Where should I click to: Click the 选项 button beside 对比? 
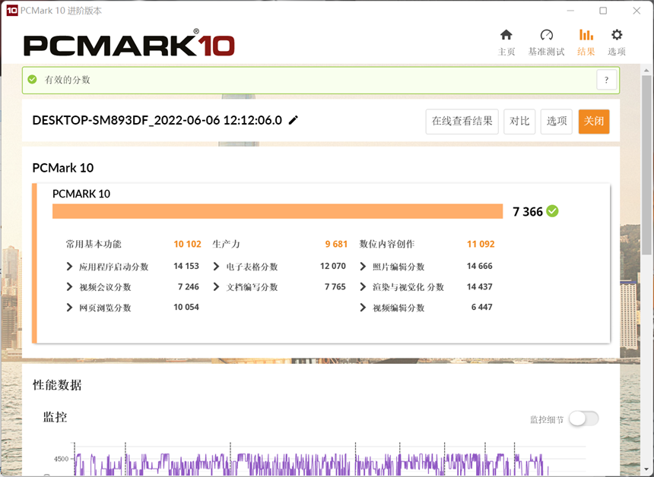pyautogui.click(x=557, y=122)
